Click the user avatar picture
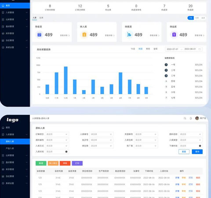This screenshot has width=211, height=198. [197, 118]
